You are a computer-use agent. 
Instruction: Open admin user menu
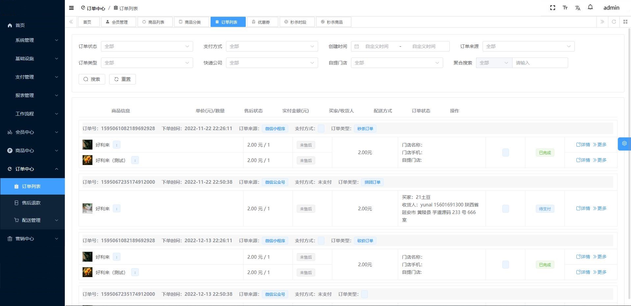pyautogui.click(x=611, y=8)
